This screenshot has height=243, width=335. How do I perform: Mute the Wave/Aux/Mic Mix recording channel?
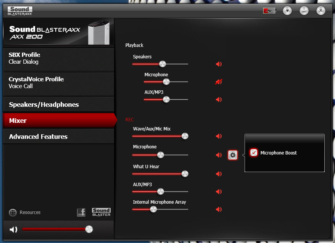[x=219, y=136]
